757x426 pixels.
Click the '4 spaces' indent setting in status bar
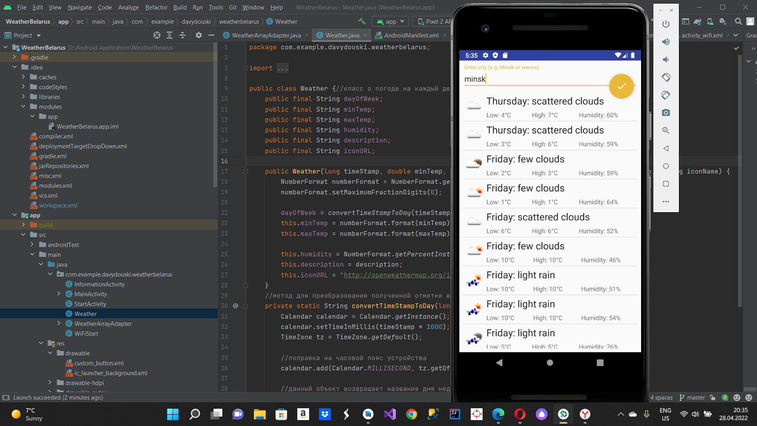(x=661, y=397)
